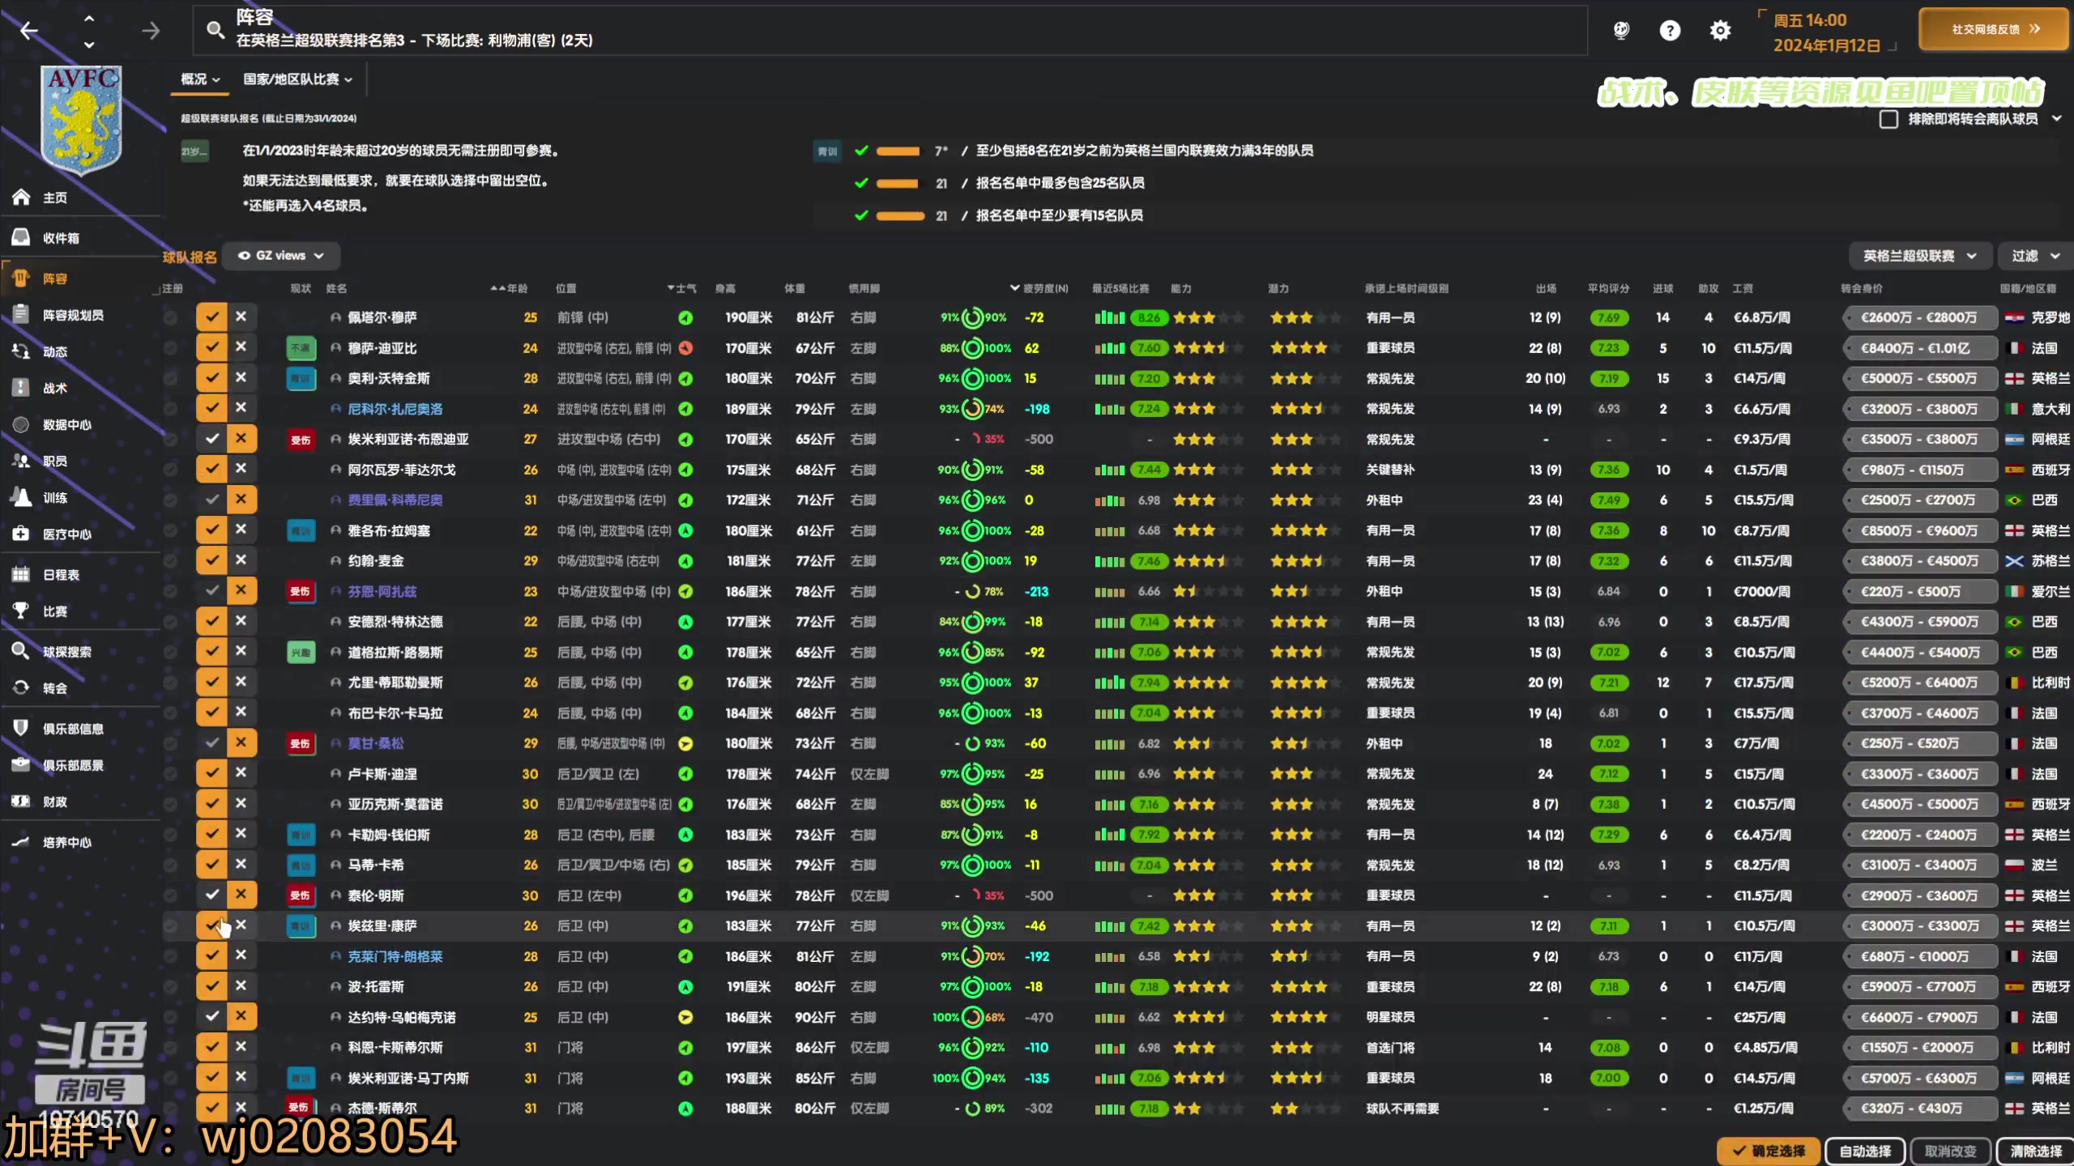The height and width of the screenshot is (1166, 2074).
Task: Click 社交网络反馈 button
Action: (x=1994, y=29)
